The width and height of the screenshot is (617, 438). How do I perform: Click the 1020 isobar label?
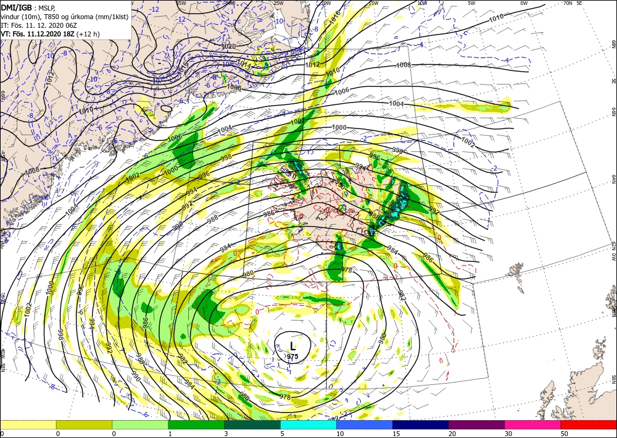coord(229,46)
